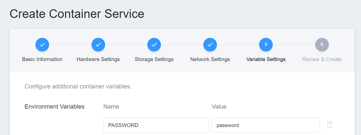Click the Hardware Settings checkmark circle
The image size is (361, 135).
pos(98,45)
